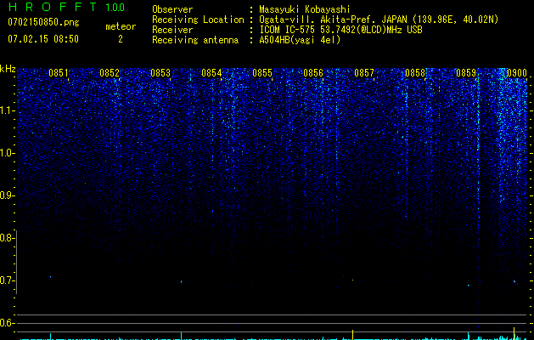This screenshot has width=534, height=340.
Task: Click the 0854 time marker
Action: point(211,73)
